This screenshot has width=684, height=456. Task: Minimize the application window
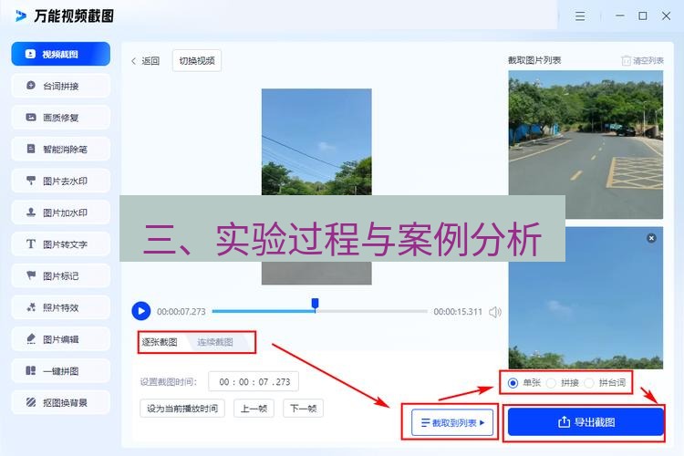coord(620,16)
